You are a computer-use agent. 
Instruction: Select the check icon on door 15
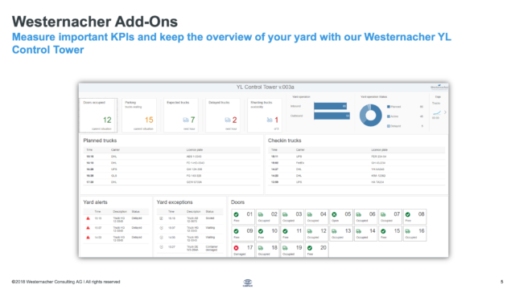point(383,231)
